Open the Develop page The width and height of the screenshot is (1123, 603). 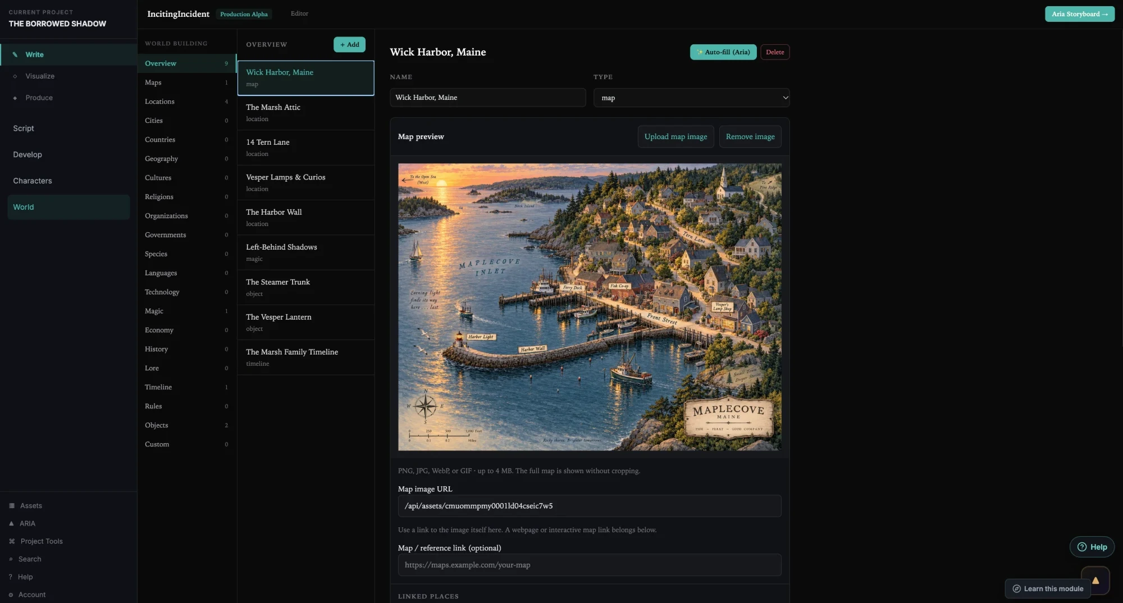[x=69, y=155]
